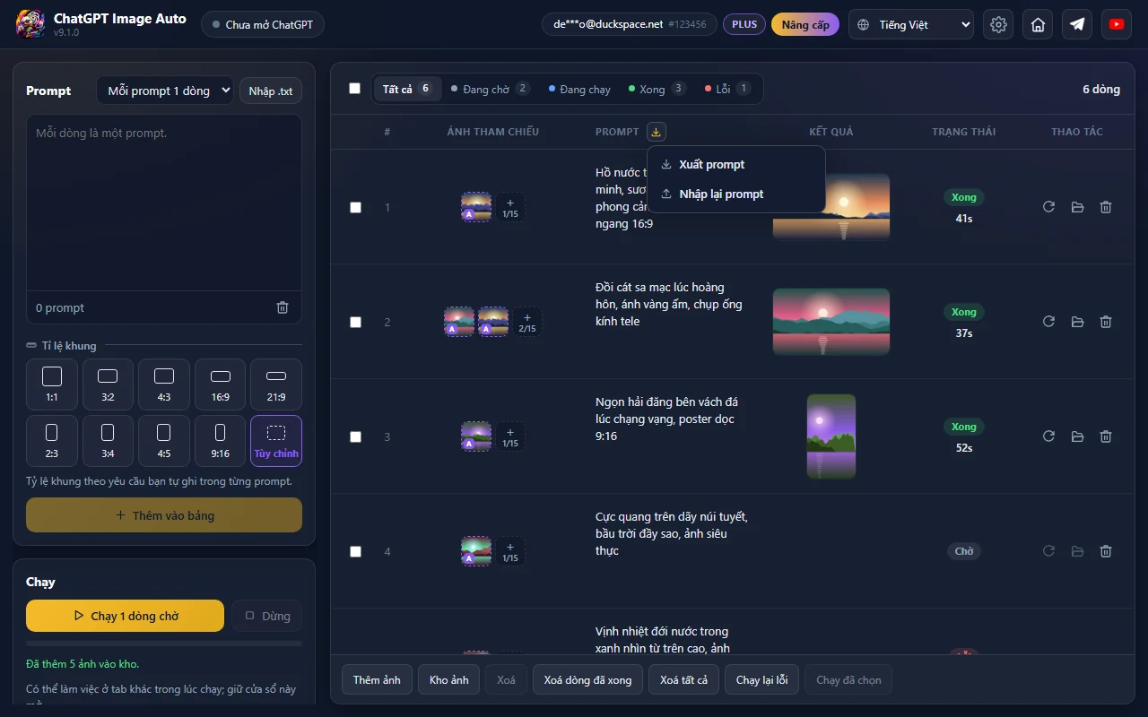
Task: Open the Tiếng Việt language dropdown
Action: coord(911,25)
